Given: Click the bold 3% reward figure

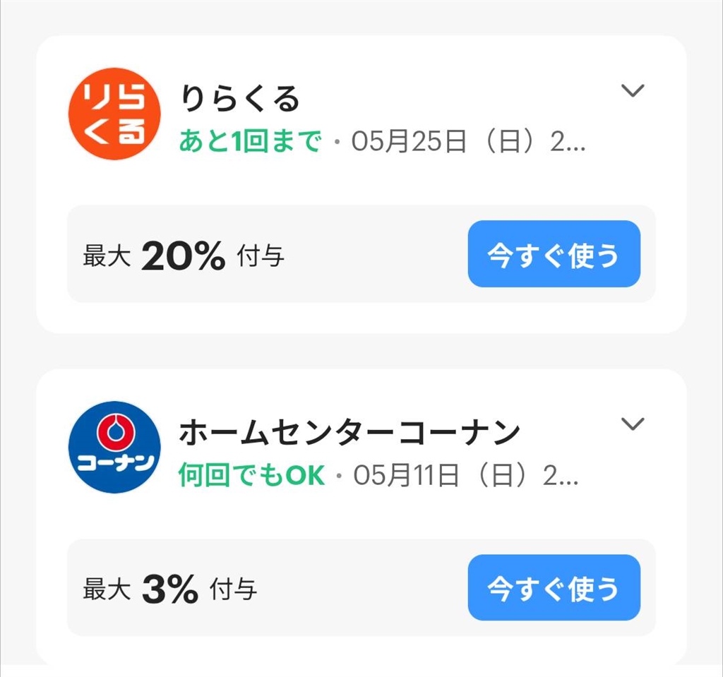Looking at the screenshot, I should [169, 590].
